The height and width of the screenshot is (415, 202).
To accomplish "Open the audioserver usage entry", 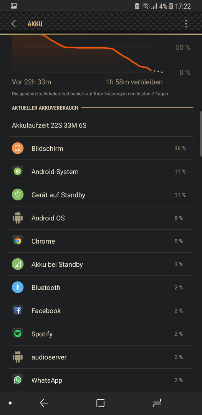I will pyautogui.click(x=101, y=357).
